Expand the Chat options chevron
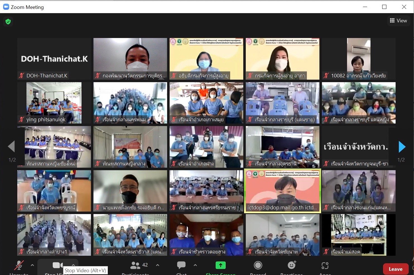The image size is (414, 275). pyautogui.click(x=195, y=265)
